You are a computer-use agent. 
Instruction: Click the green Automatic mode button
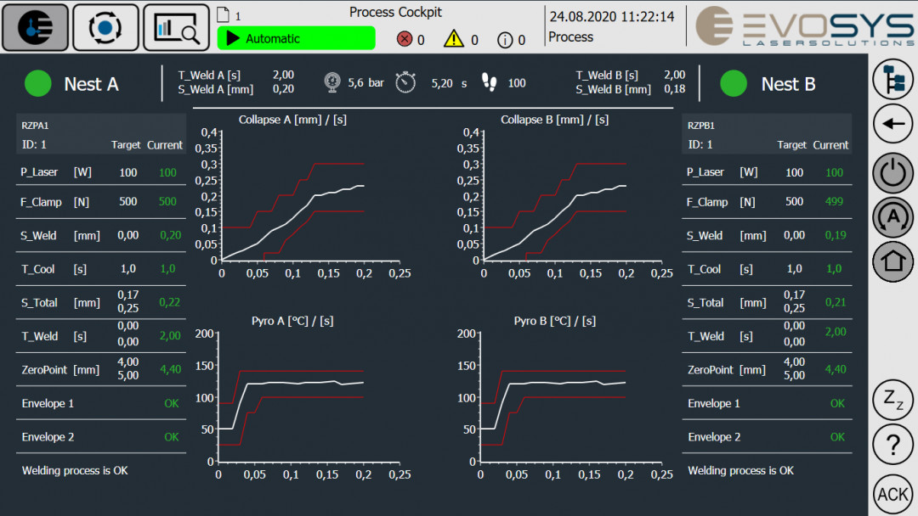point(296,38)
